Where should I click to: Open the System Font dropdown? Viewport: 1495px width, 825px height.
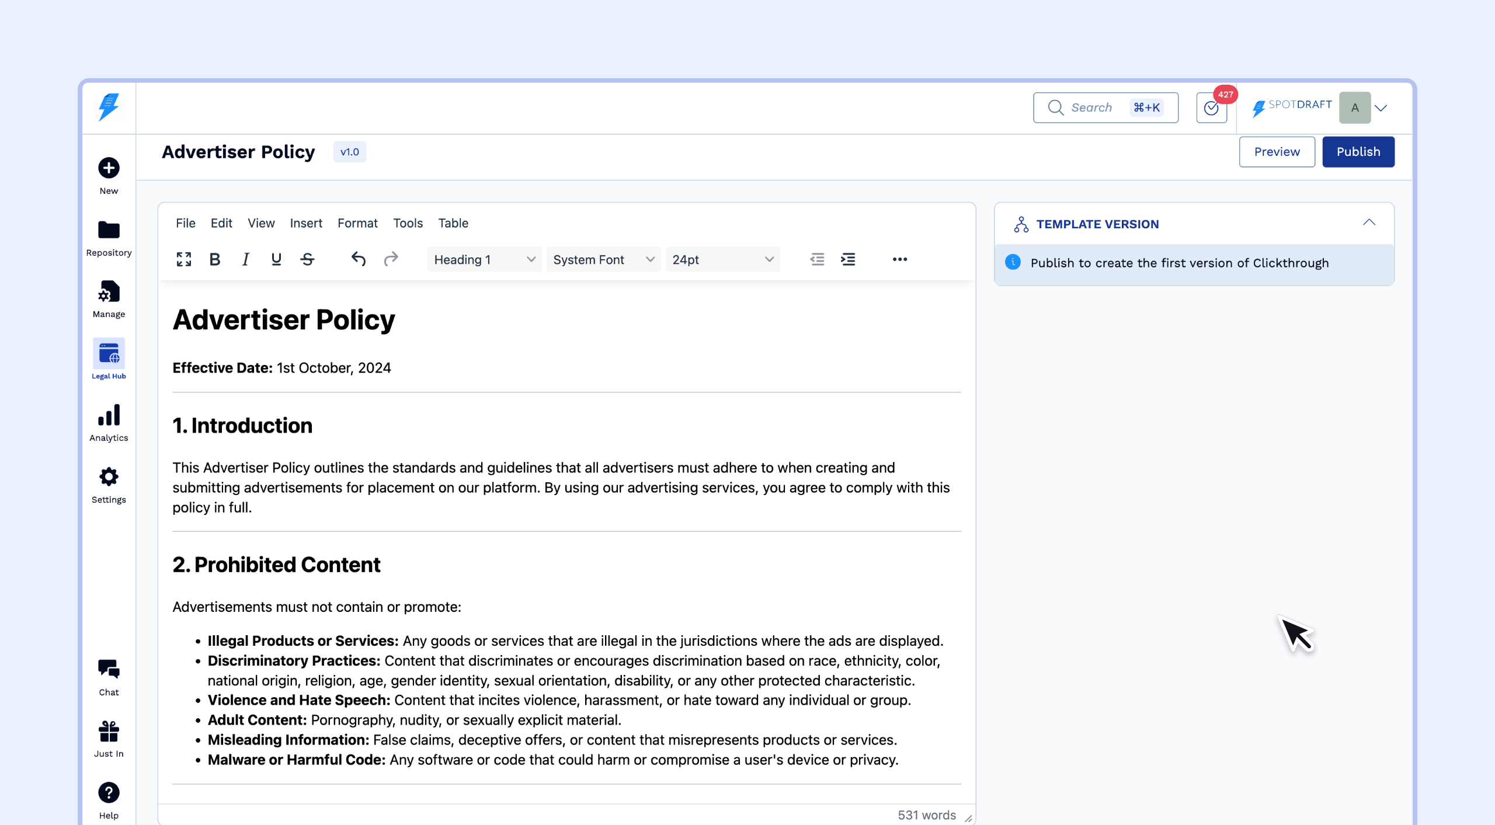pos(603,260)
